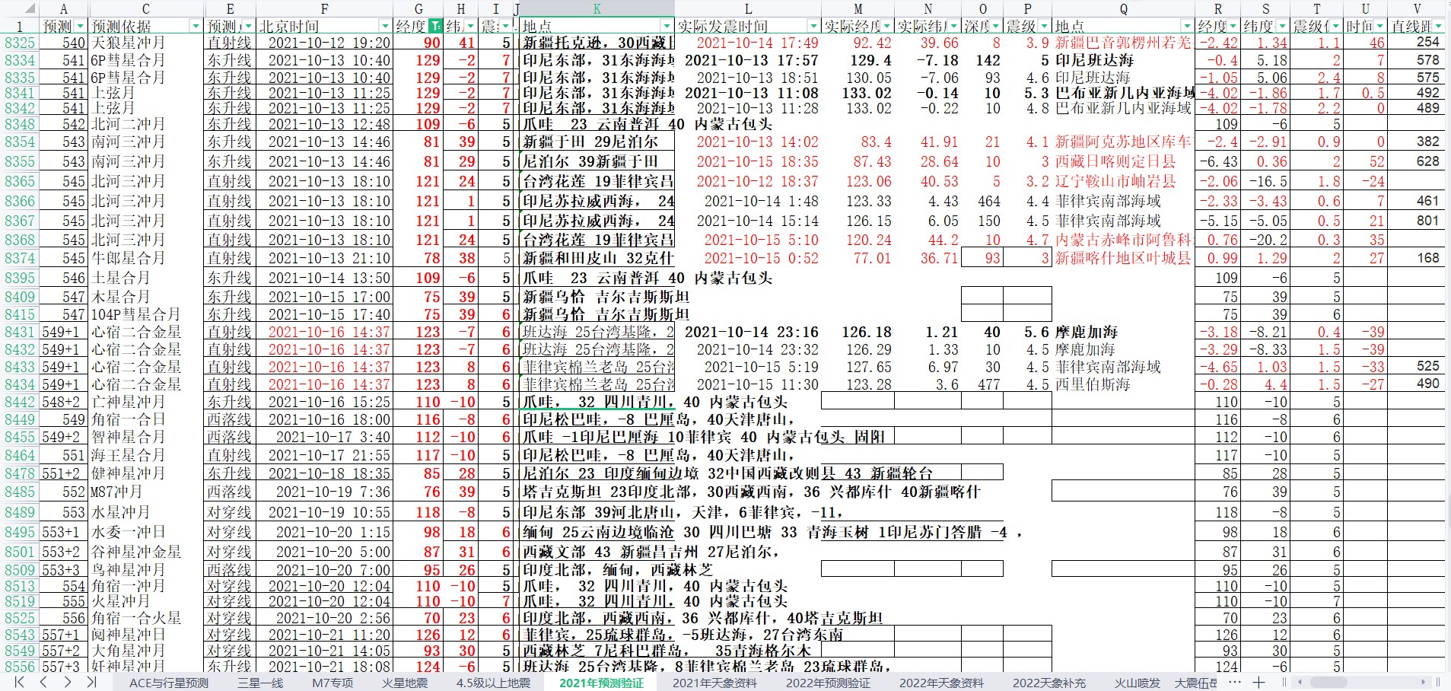The image size is (1451, 691).
Task: Open the filter dropdown for 时间 column U
Action: pyautogui.click(x=1379, y=27)
